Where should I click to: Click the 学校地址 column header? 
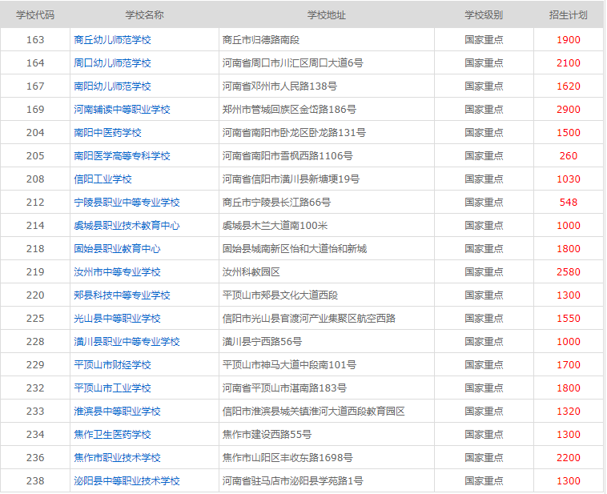point(327,15)
